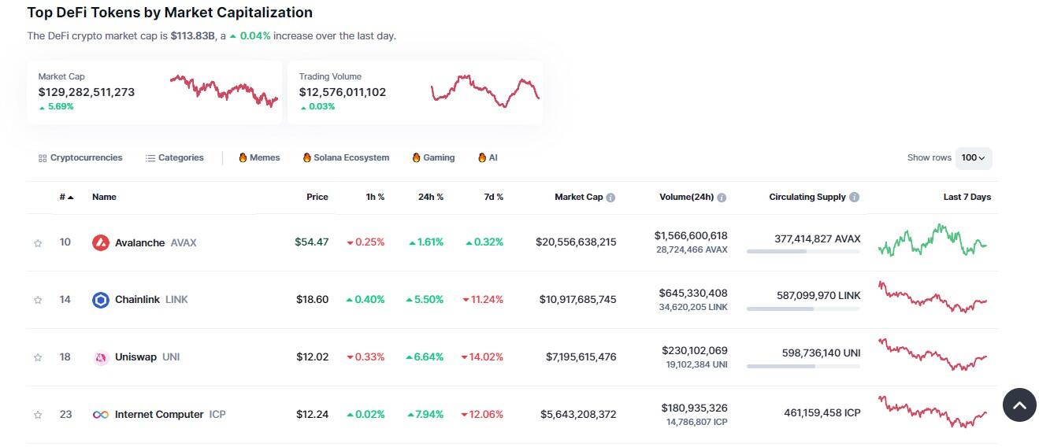Viewport: 1039px width, 447px height.
Task: Open the Show rows 100 dropdown
Action: coord(974,157)
